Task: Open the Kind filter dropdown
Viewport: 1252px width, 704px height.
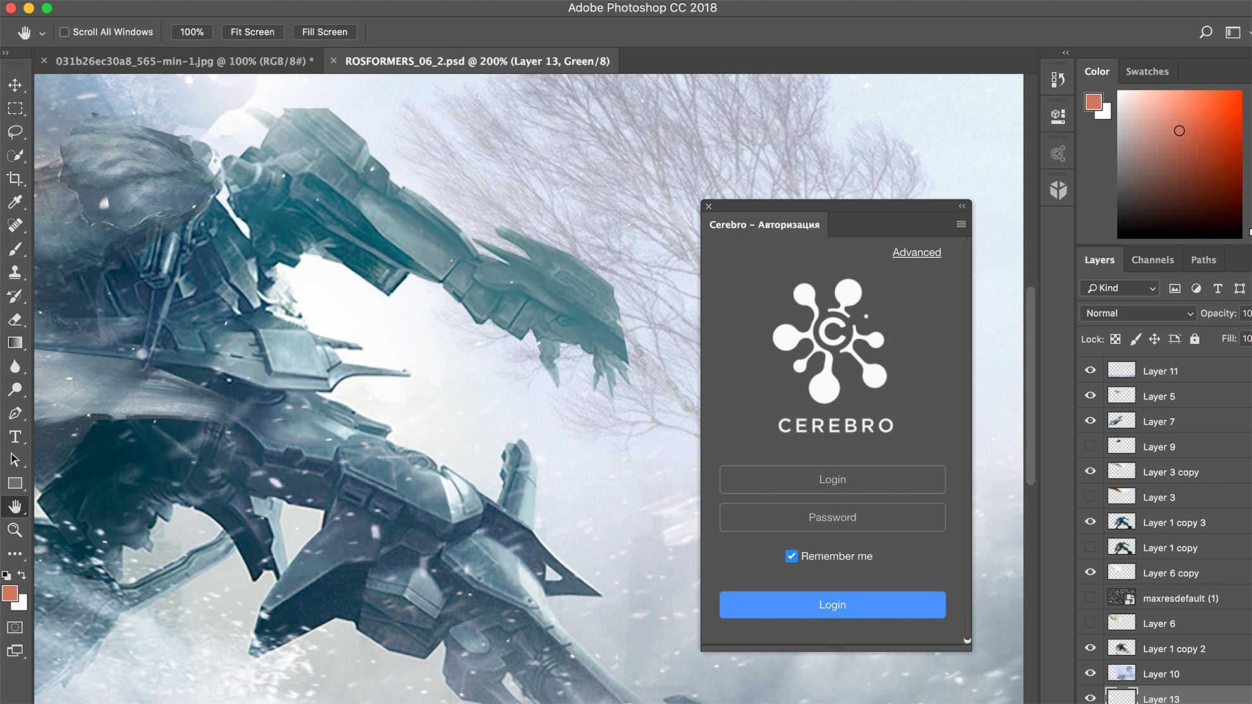Action: pyautogui.click(x=1119, y=288)
